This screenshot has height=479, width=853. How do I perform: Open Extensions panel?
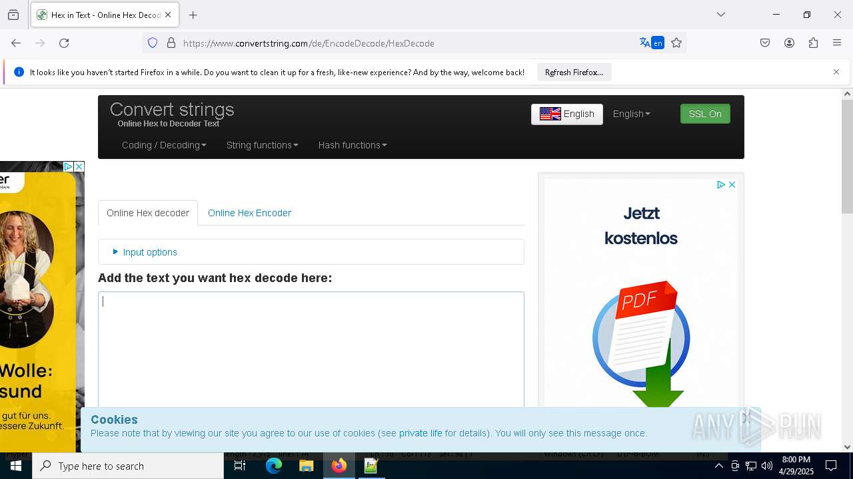pos(813,43)
